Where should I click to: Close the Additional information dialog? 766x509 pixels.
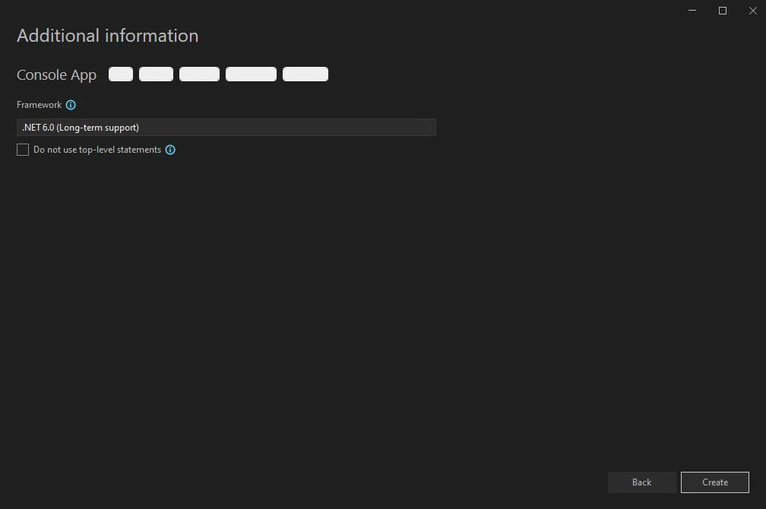[x=752, y=11]
